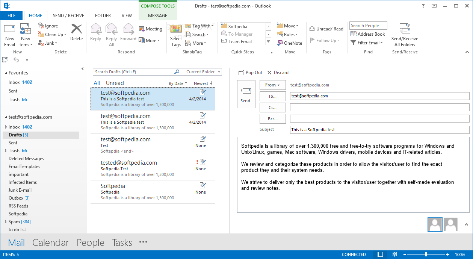Click the Pop Out icon
This screenshot has width=473, height=259.
(x=241, y=73)
